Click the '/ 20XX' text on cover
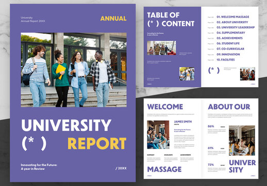Viewport: 267px width, 186px height. (x=121, y=168)
